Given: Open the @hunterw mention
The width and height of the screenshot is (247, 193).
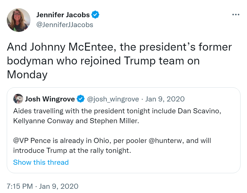Looking at the screenshot, I should pos(165,140).
